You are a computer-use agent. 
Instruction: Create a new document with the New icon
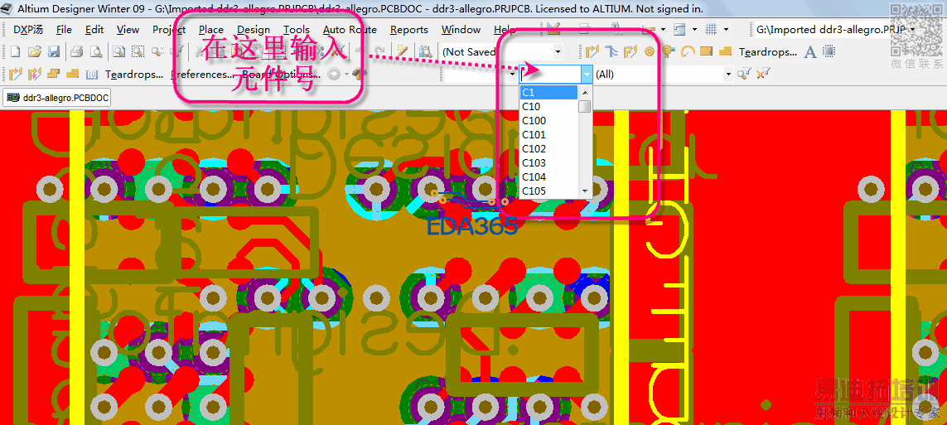point(15,52)
